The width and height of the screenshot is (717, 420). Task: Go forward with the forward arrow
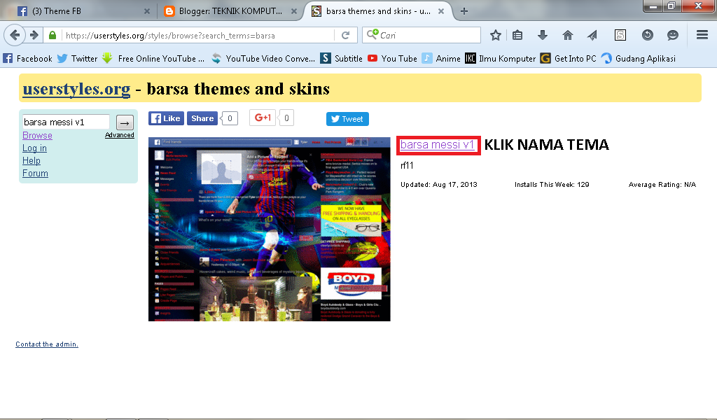(x=34, y=35)
